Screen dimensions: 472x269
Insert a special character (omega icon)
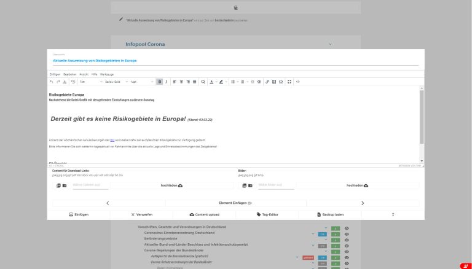coord(281,81)
